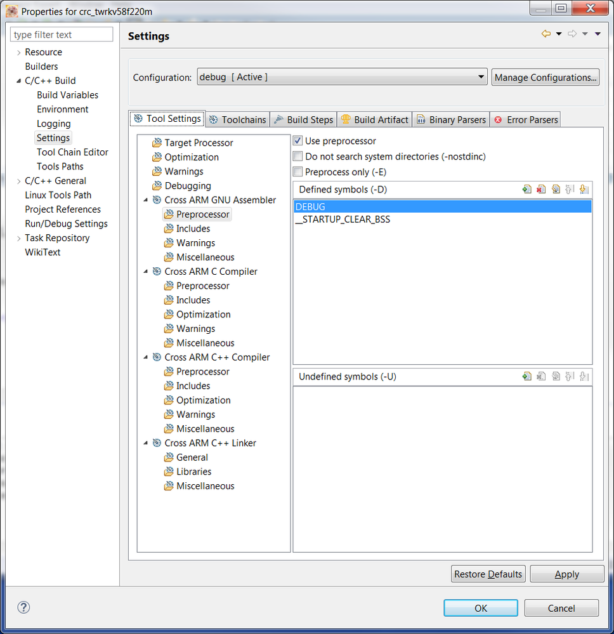Collapse Cross ARM C Compiler node
Screen dimensions: 614x634
click(146, 272)
